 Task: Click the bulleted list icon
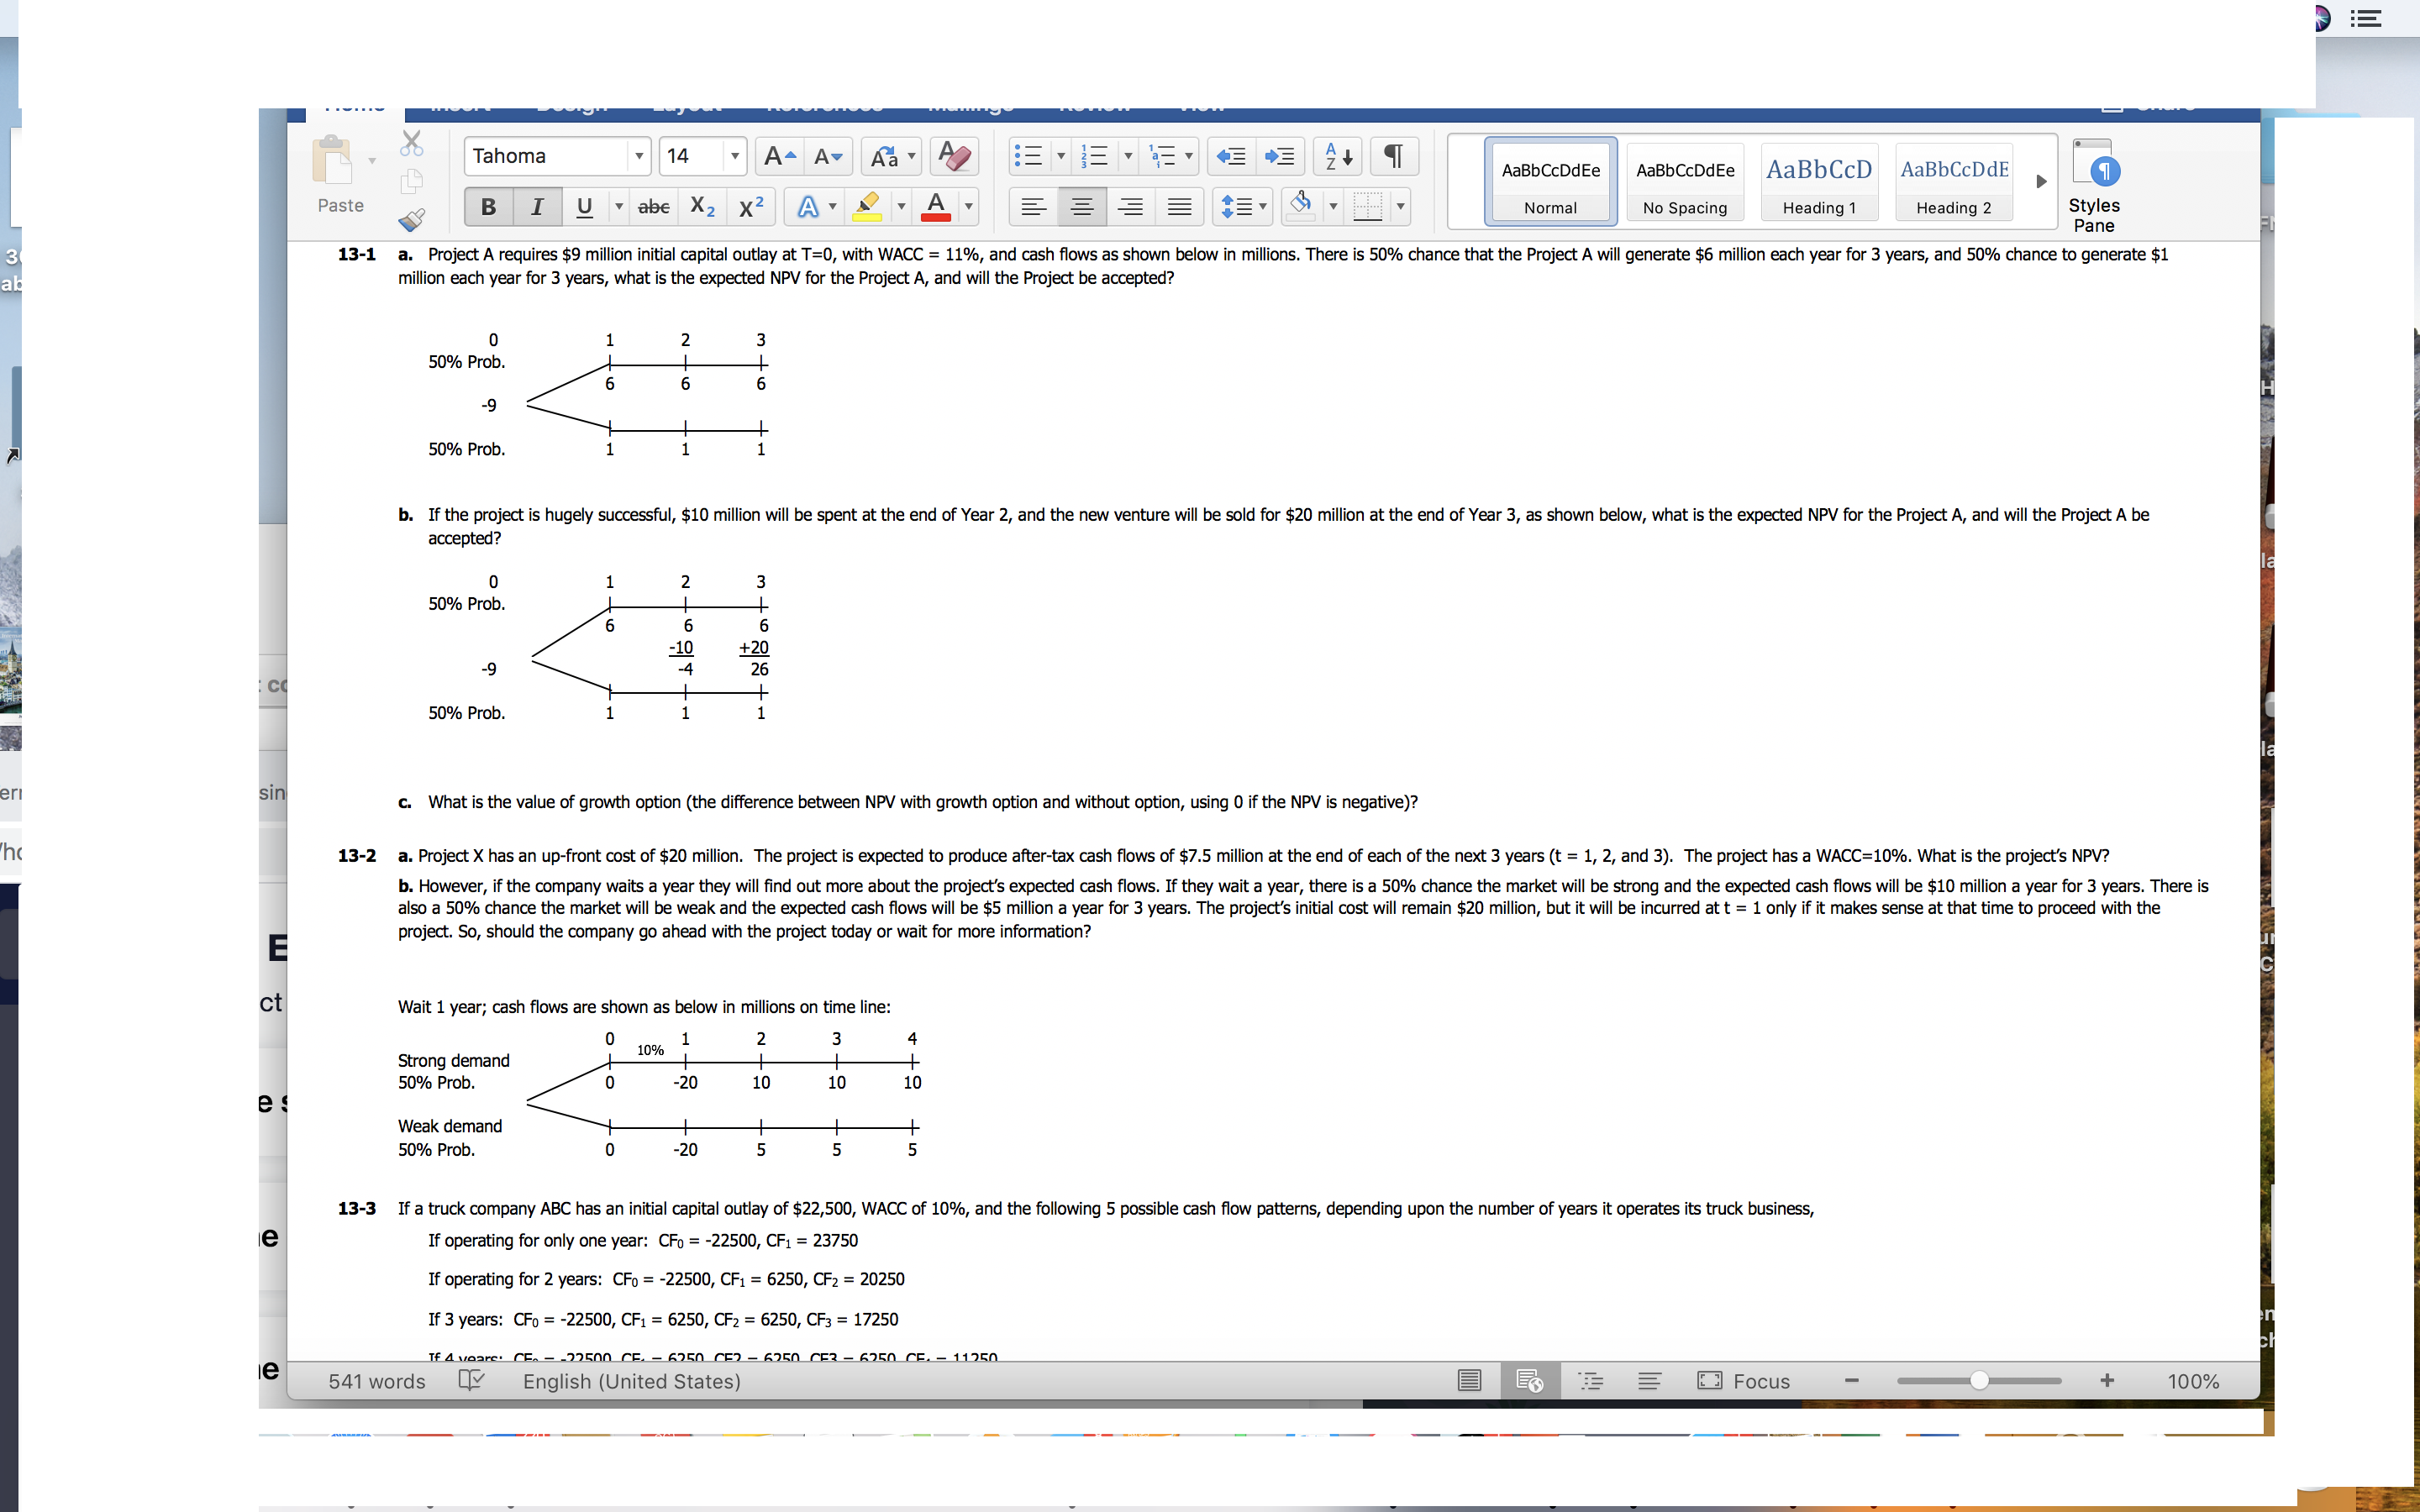[1028, 156]
